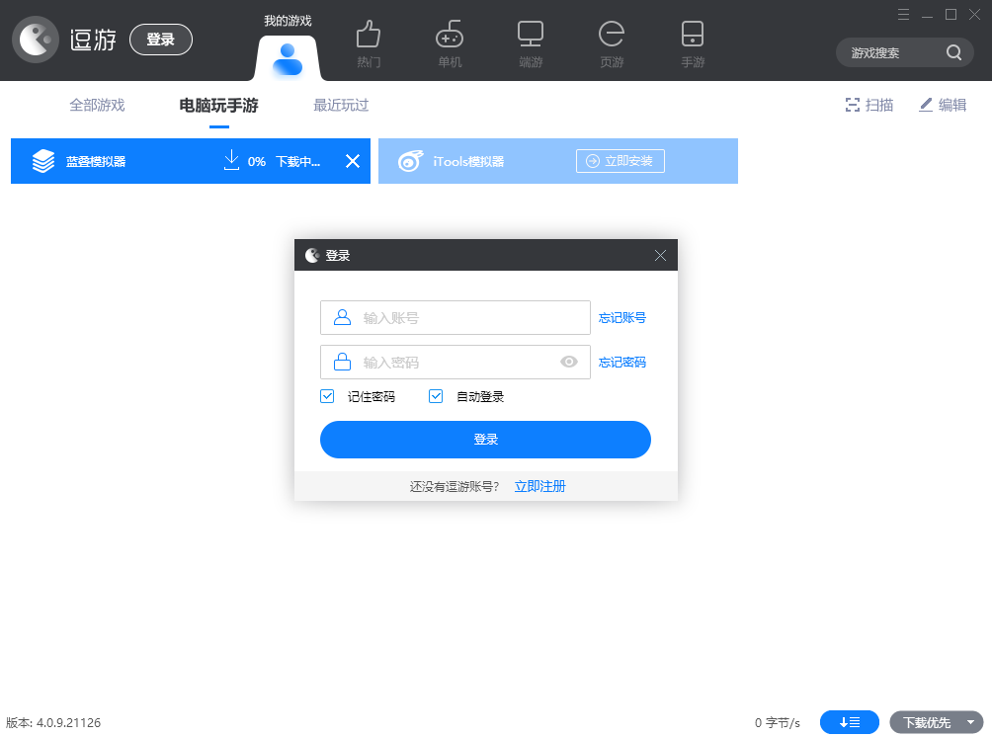Toggle password visibility in login dialog
The image size is (992, 737).
pos(569,362)
